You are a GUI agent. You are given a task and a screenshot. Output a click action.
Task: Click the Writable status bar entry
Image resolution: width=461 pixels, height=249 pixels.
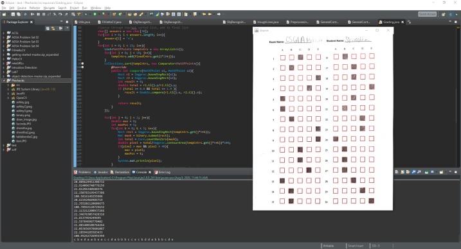click(329, 246)
